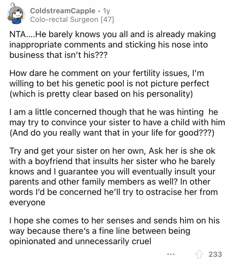Click the 233 vote count
The height and width of the screenshot is (264, 239).
215,254
